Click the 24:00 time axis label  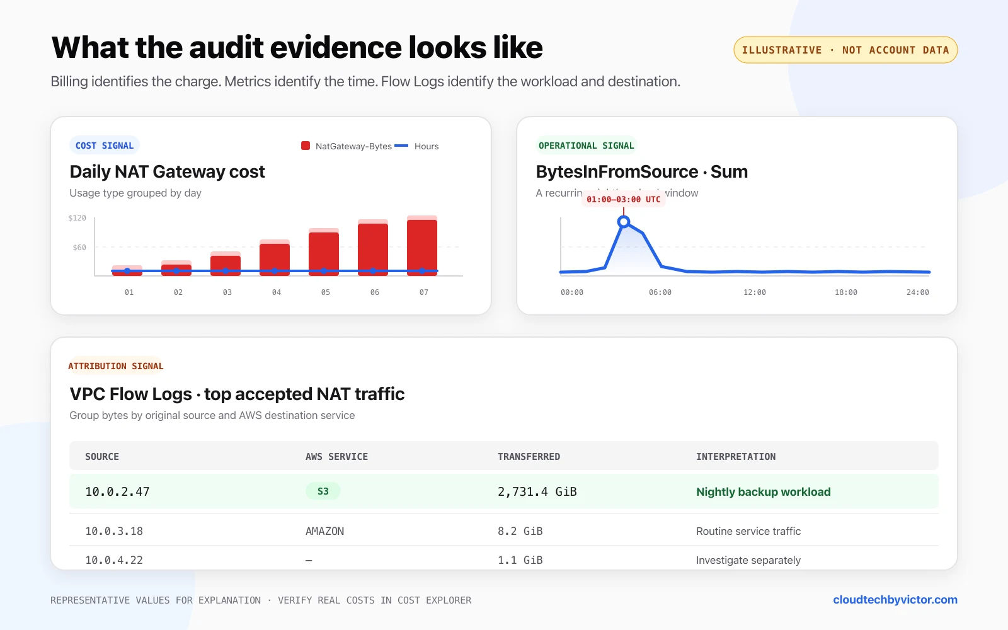click(918, 292)
